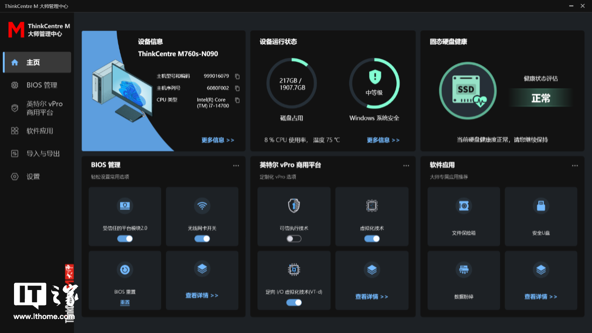Copy the machine serial number value
This screenshot has width=592, height=333.
click(x=237, y=88)
